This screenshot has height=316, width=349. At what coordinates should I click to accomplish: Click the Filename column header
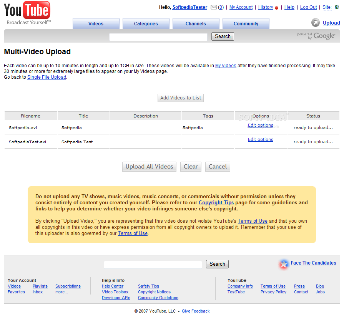pos(31,116)
